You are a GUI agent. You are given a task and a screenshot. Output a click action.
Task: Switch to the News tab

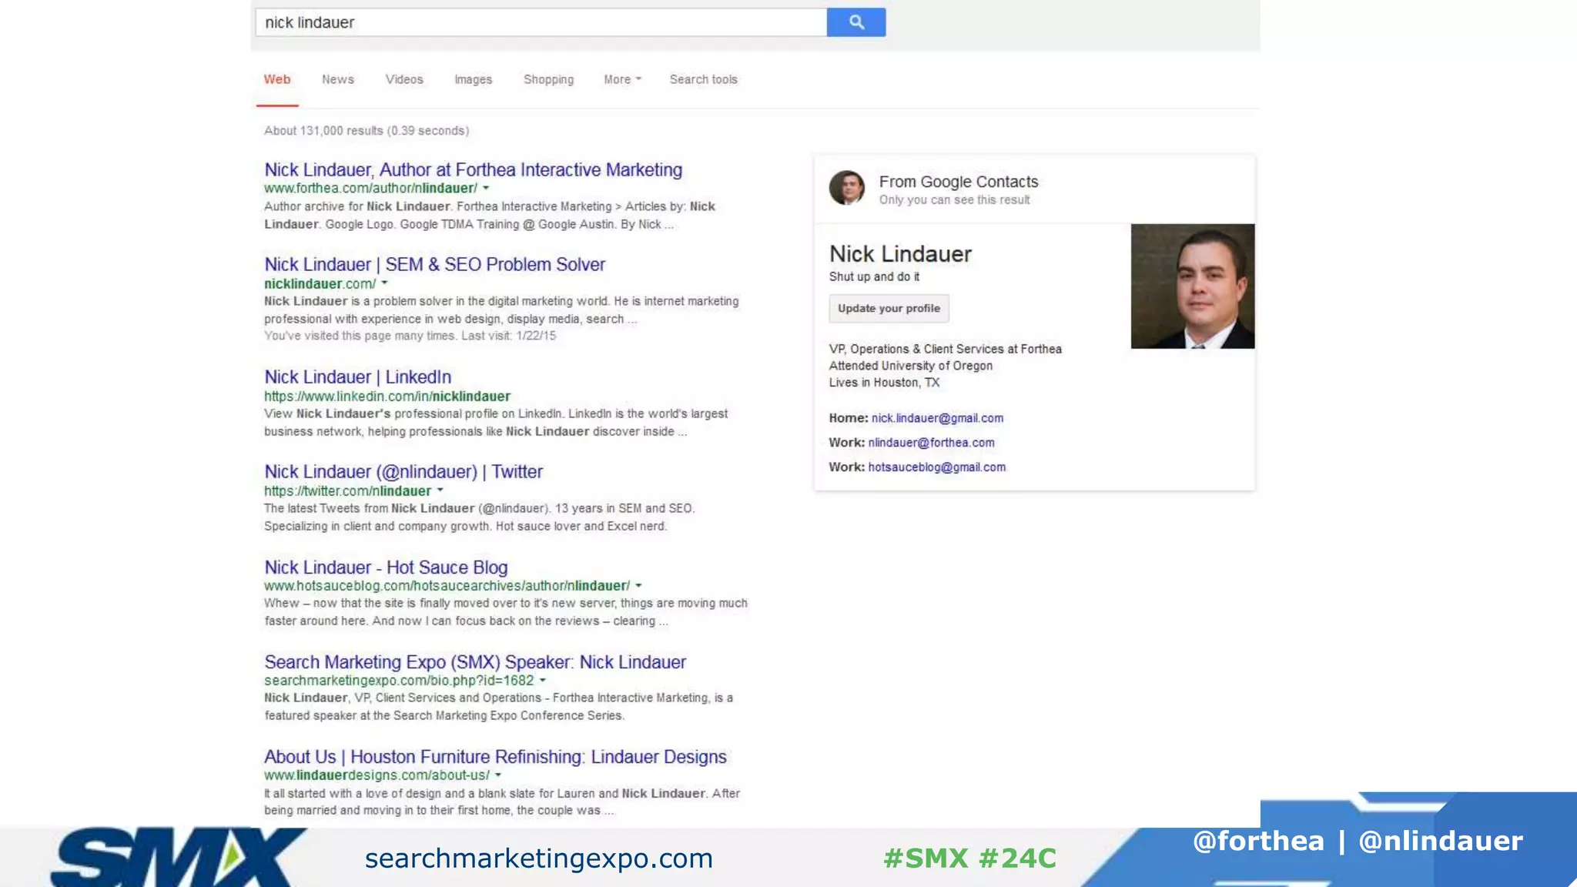click(x=337, y=79)
